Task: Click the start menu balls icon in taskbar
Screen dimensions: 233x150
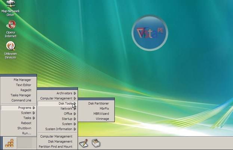Action: (9, 143)
